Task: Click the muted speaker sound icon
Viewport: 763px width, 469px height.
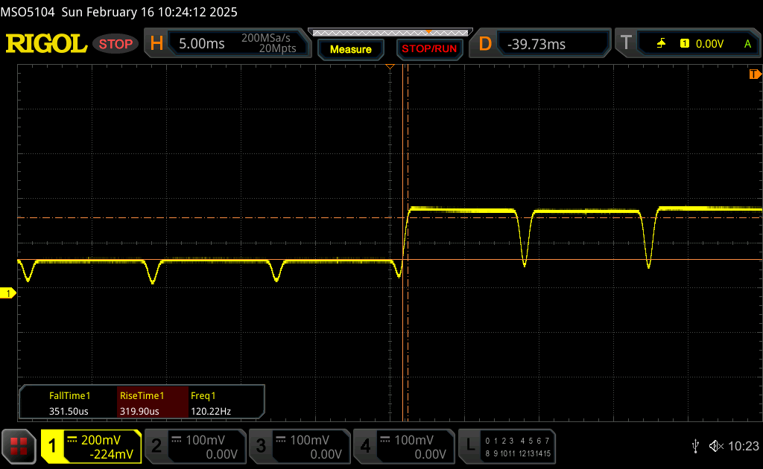Action: tap(716, 446)
